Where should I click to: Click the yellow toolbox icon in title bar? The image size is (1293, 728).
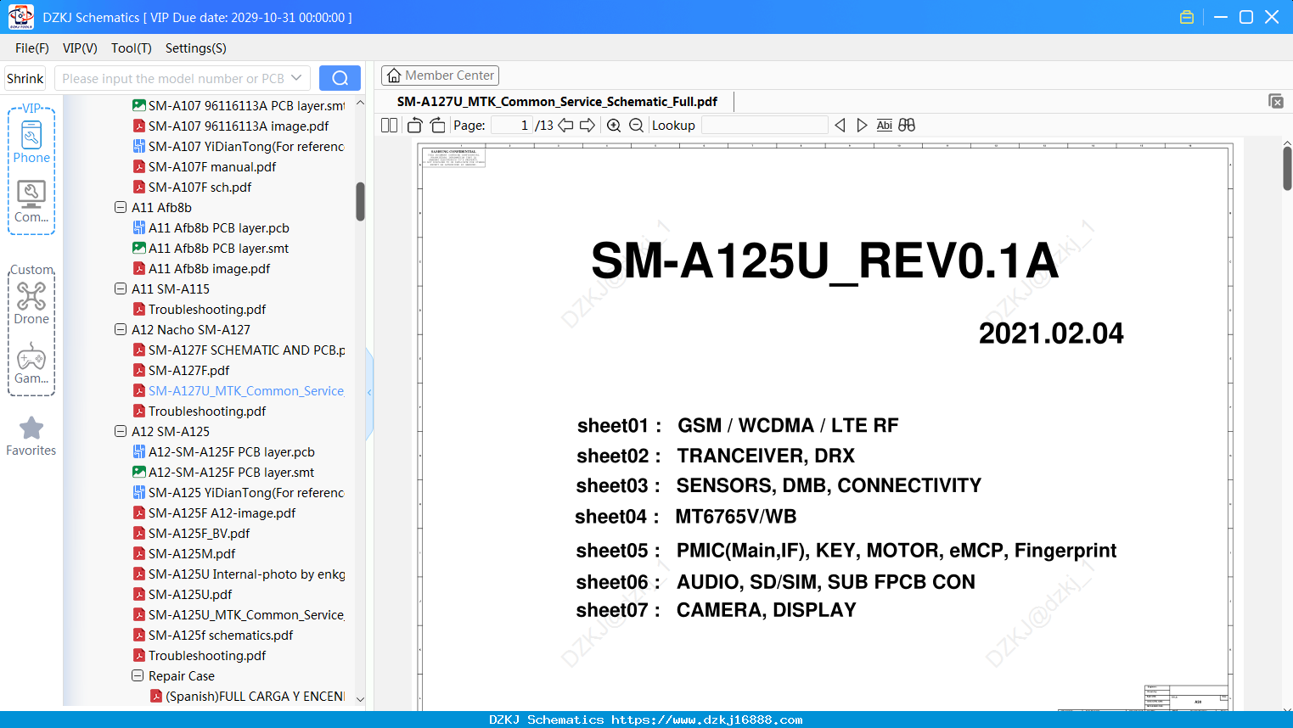coord(1187,17)
